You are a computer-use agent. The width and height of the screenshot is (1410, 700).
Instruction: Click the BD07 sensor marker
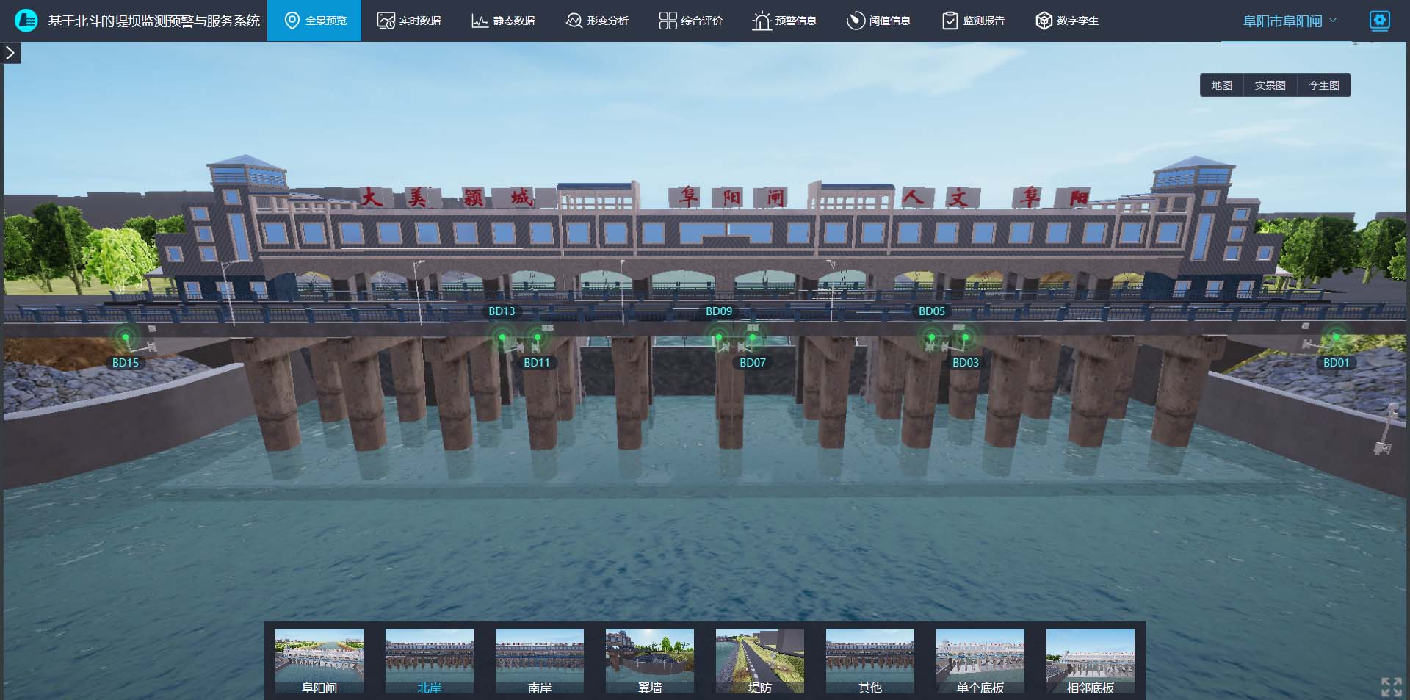tap(752, 339)
